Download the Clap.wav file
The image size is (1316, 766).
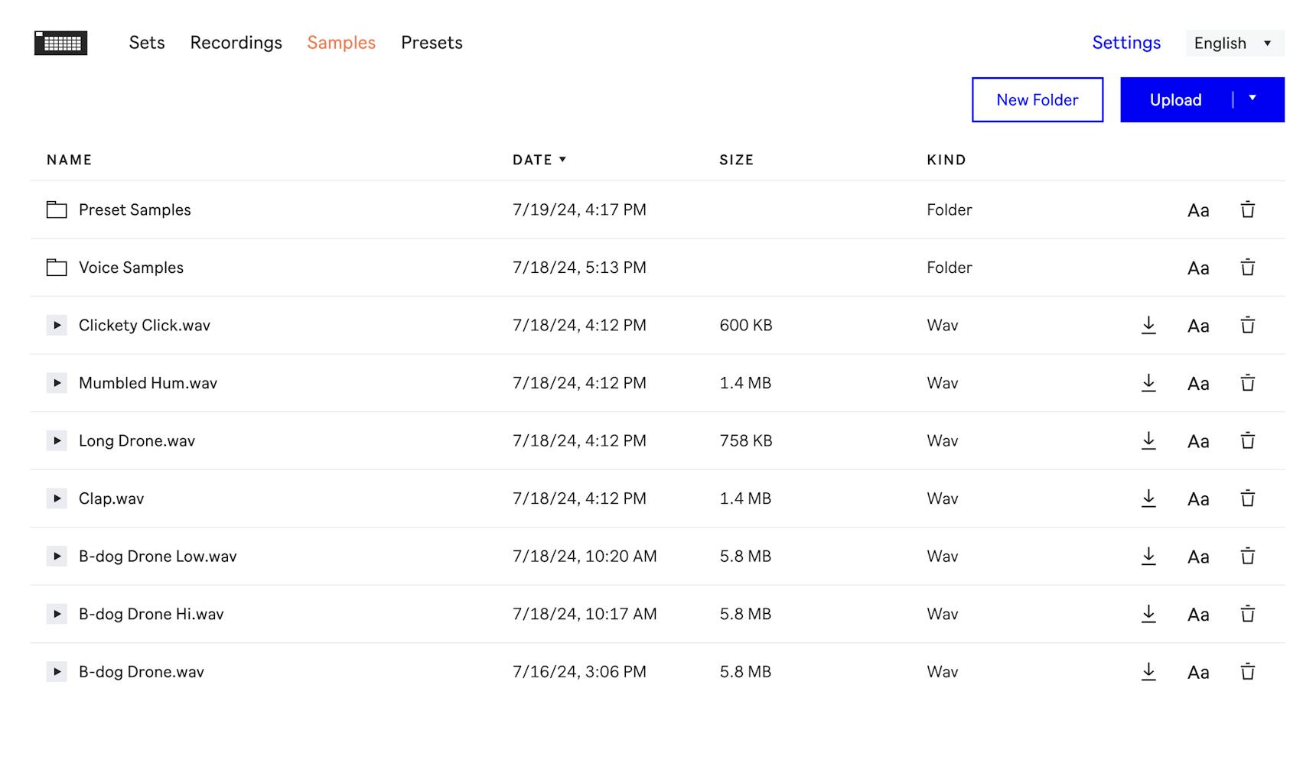pos(1148,498)
